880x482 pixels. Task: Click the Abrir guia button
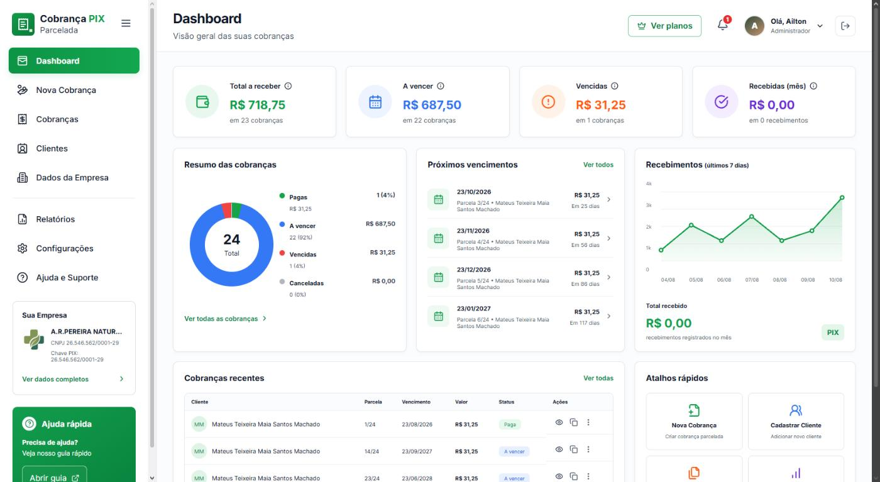point(54,478)
